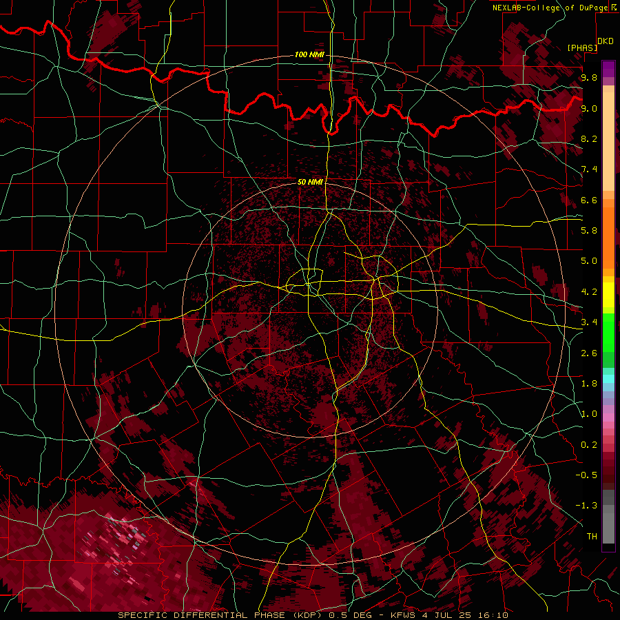Click the bright green color bar segment
Viewport: 620px width, 620px height.
608,332
